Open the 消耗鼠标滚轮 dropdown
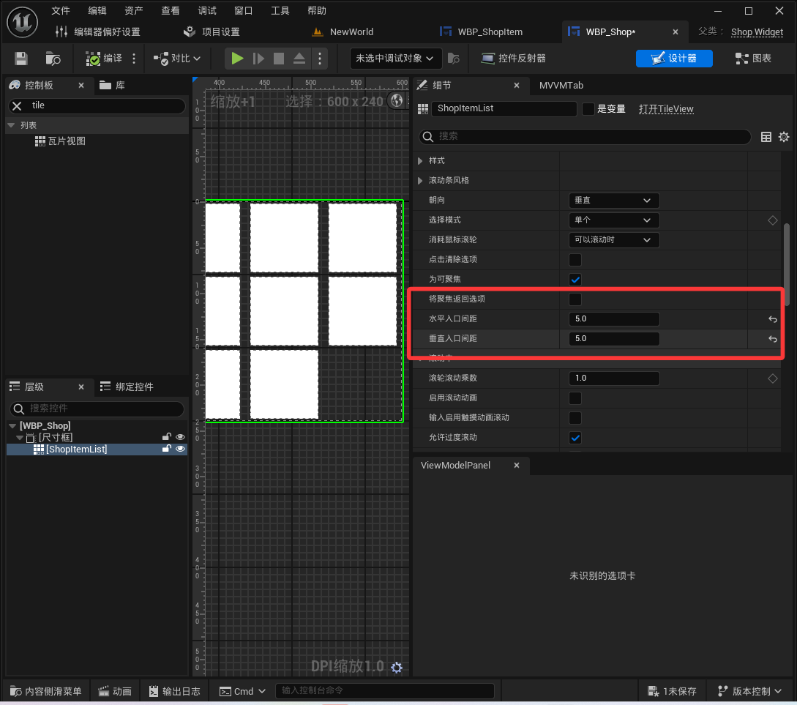The width and height of the screenshot is (797, 705). (613, 240)
